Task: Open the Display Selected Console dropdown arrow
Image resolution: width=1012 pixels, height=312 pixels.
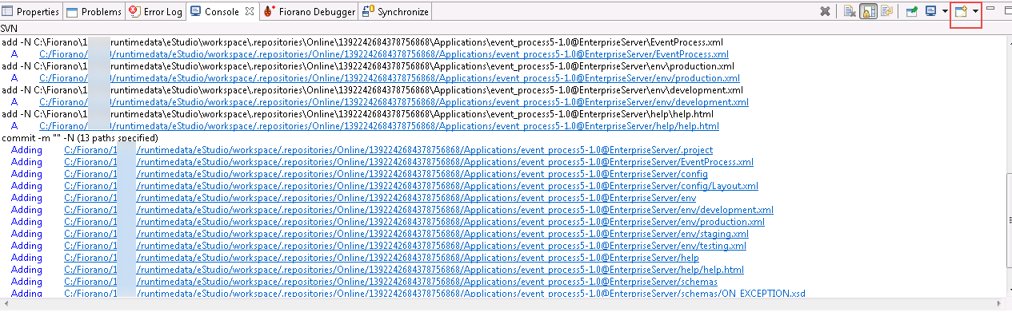Action: coord(944,11)
